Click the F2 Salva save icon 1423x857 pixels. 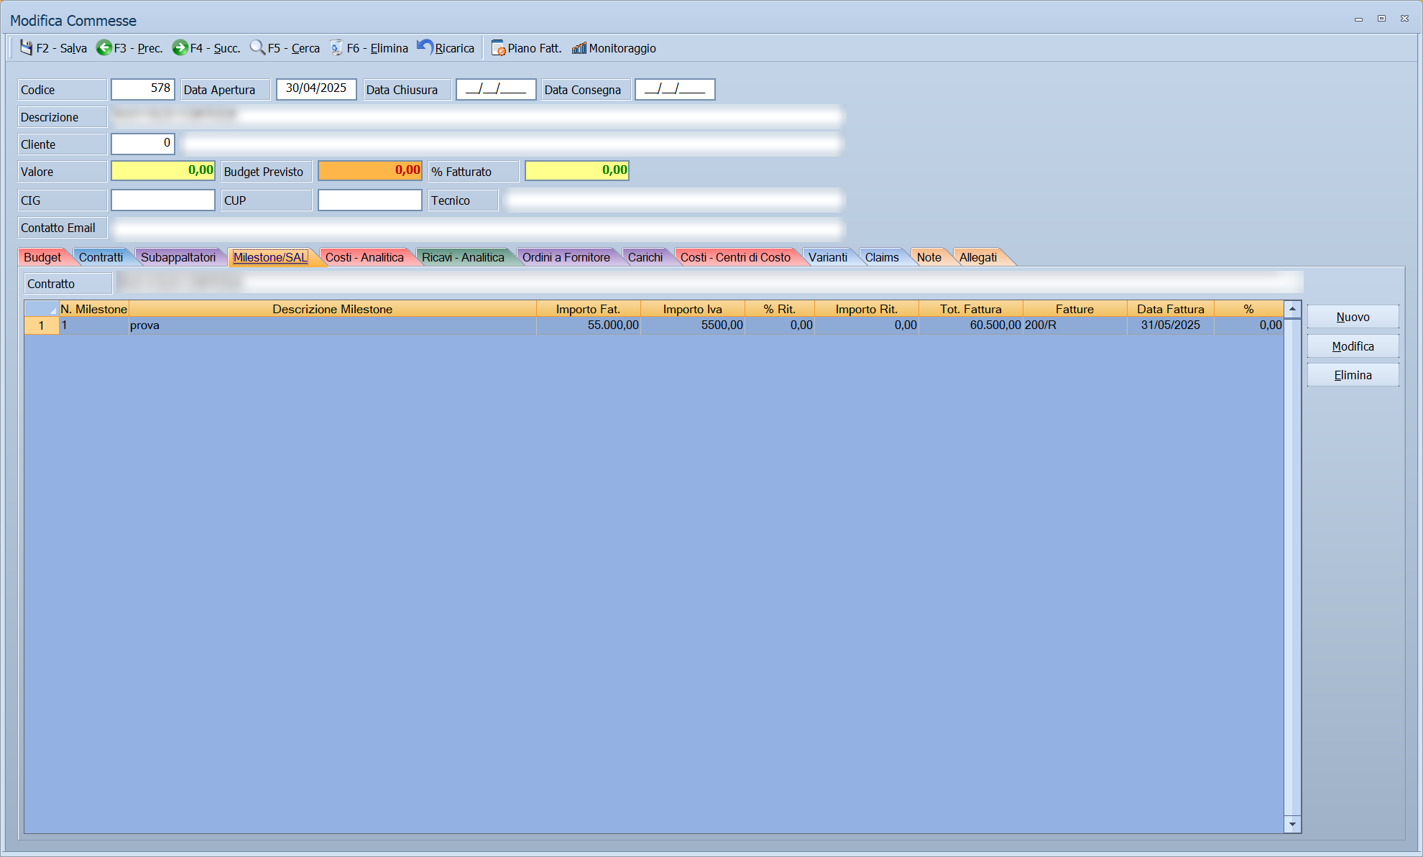[x=27, y=47]
